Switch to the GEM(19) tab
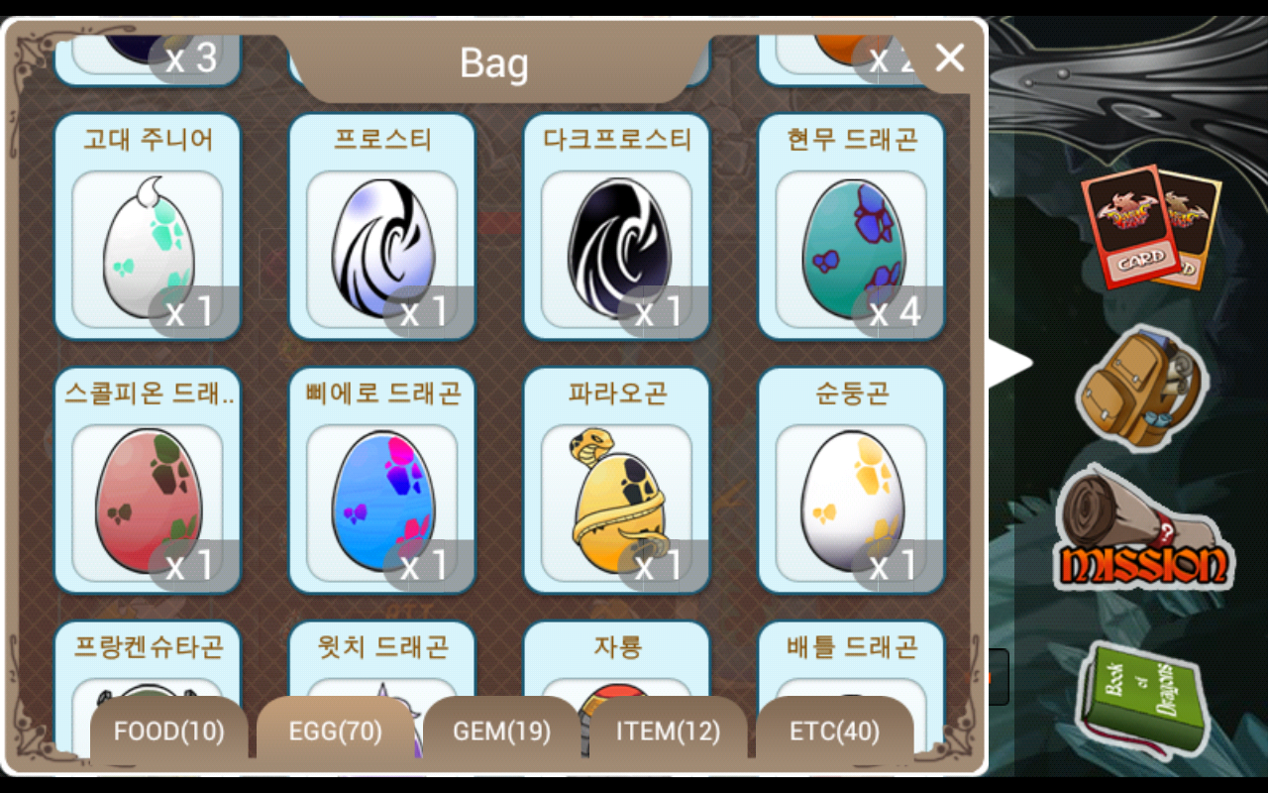 point(501,732)
